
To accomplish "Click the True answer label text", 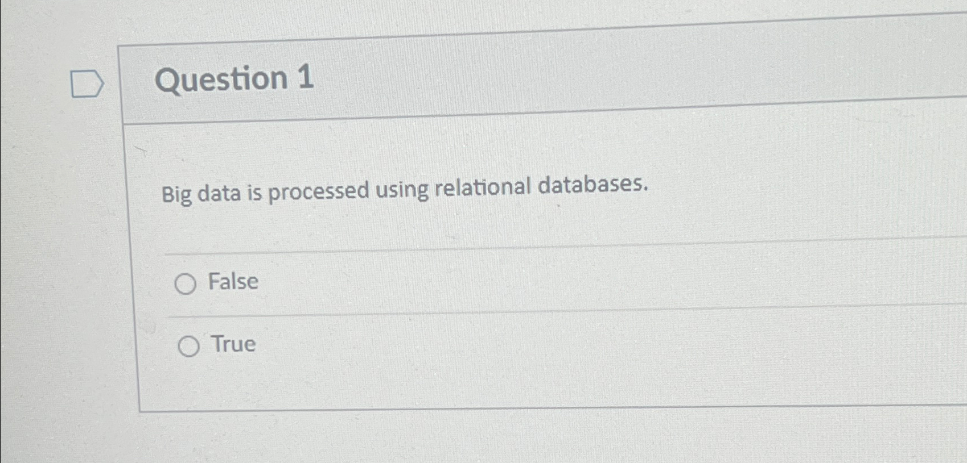I will pyautogui.click(x=232, y=344).
